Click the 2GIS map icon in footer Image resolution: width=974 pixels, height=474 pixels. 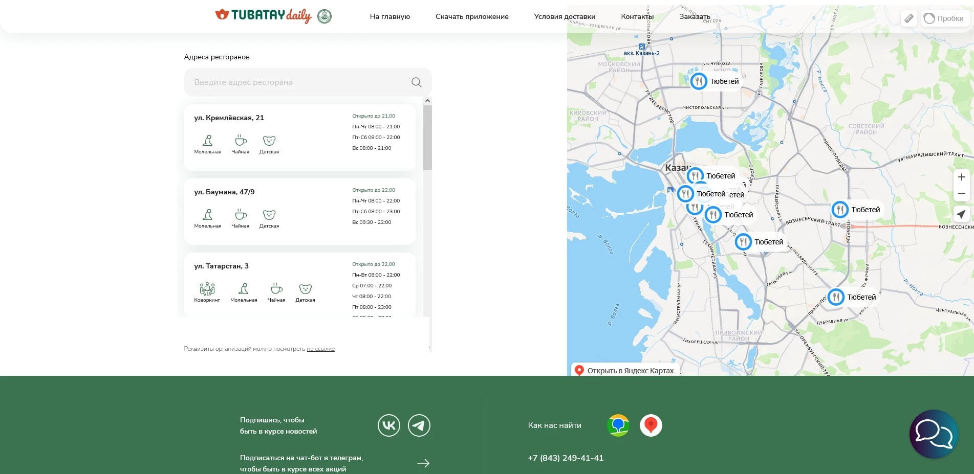coord(618,425)
